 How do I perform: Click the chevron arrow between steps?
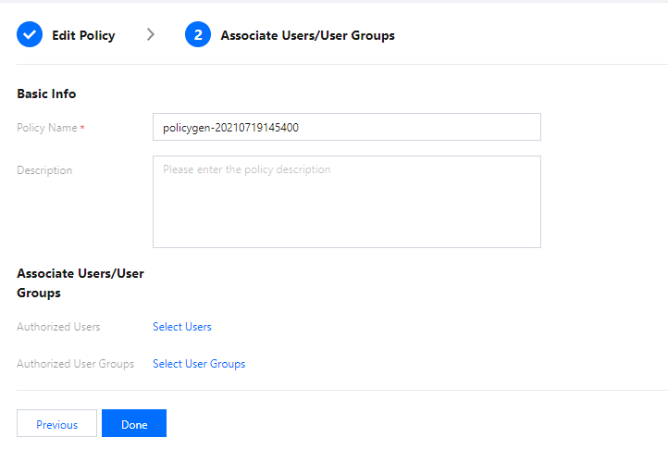pos(151,35)
